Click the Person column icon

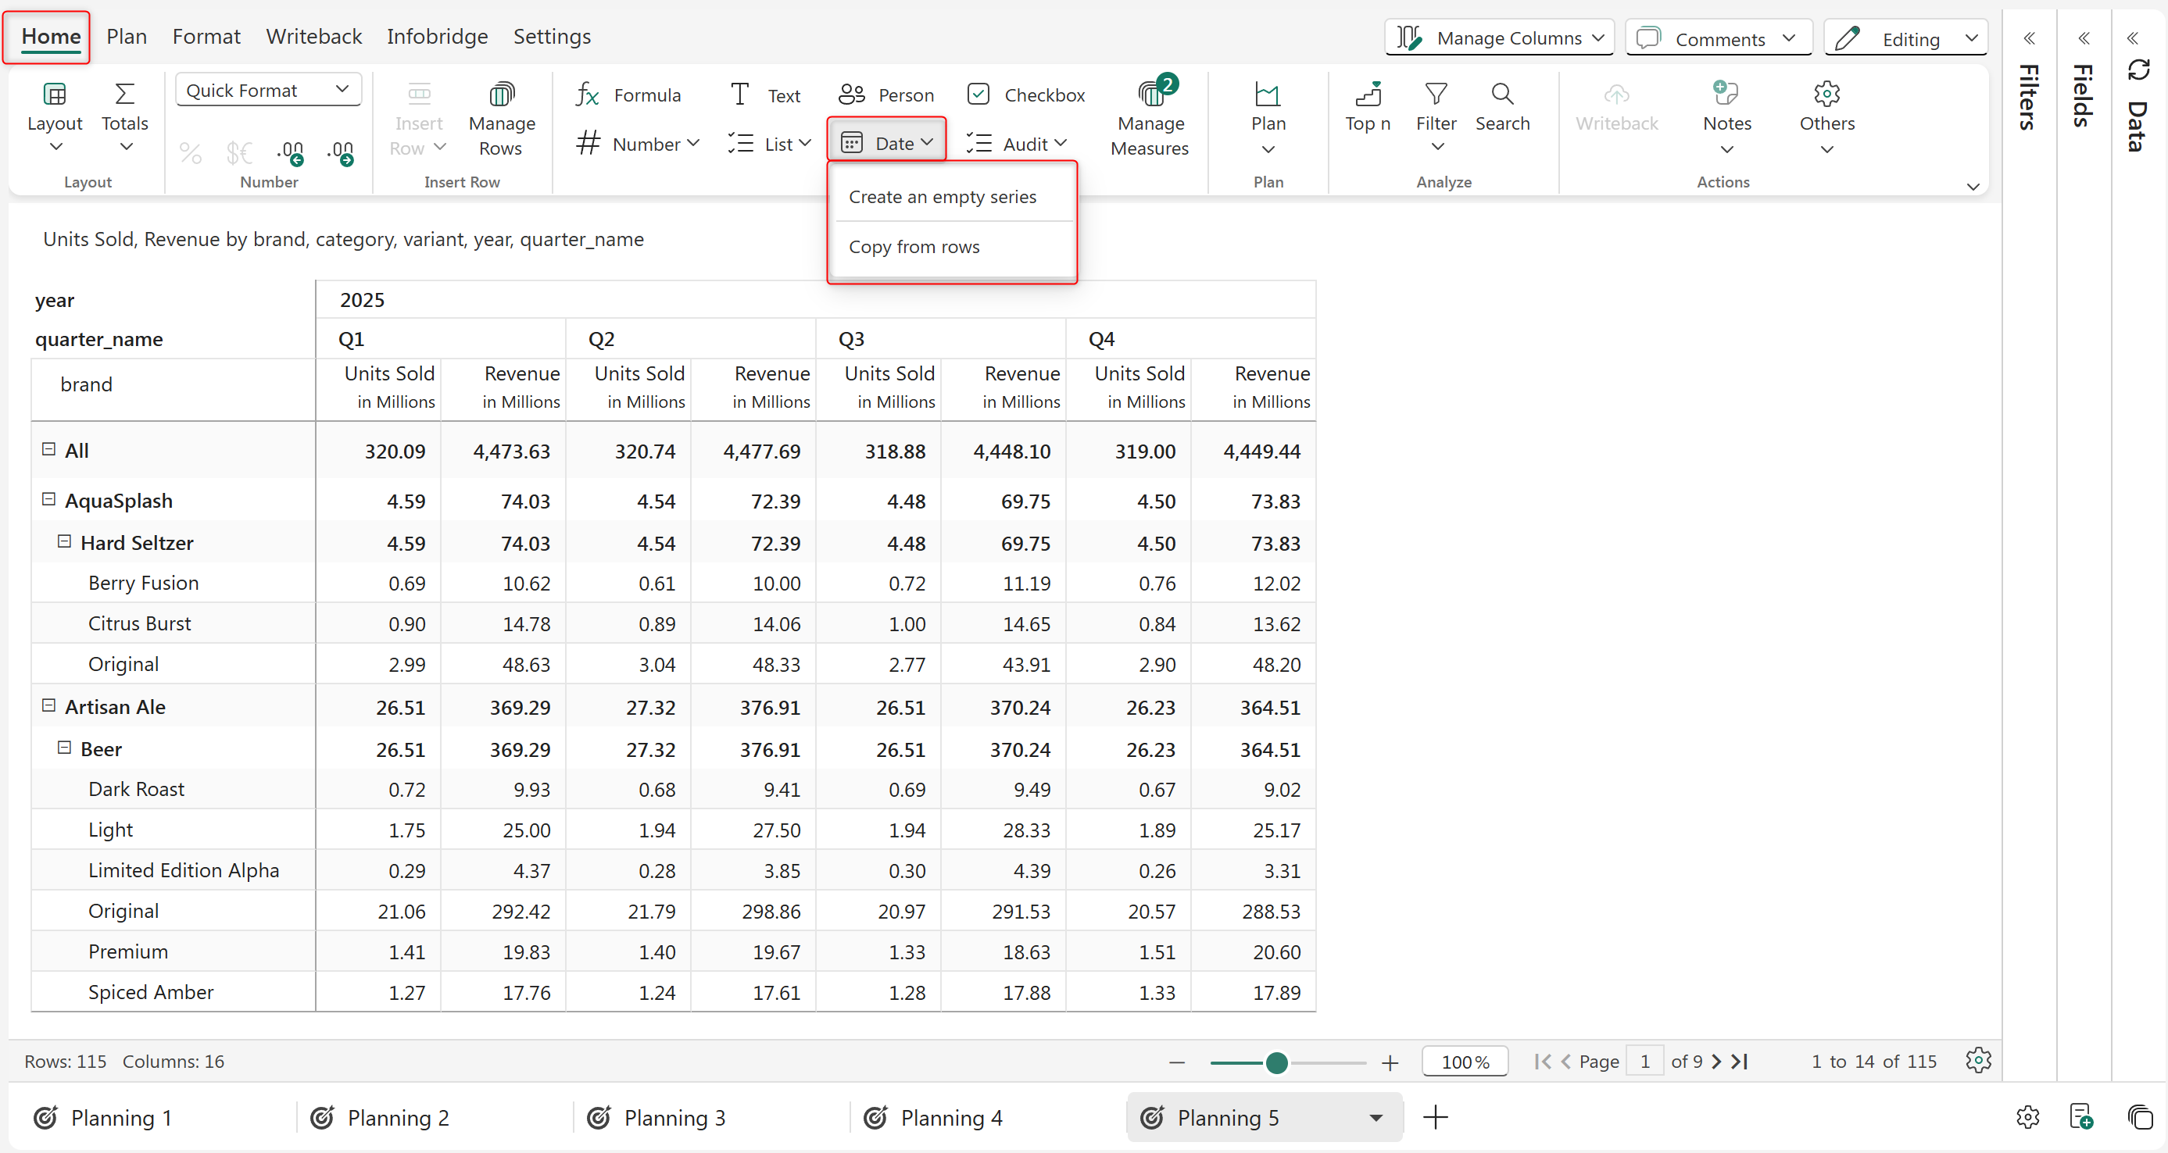click(x=852, y=95)
